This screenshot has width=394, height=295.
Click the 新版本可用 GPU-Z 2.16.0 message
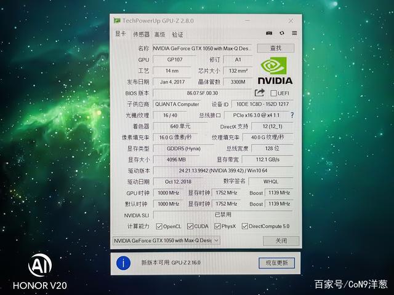171,263
